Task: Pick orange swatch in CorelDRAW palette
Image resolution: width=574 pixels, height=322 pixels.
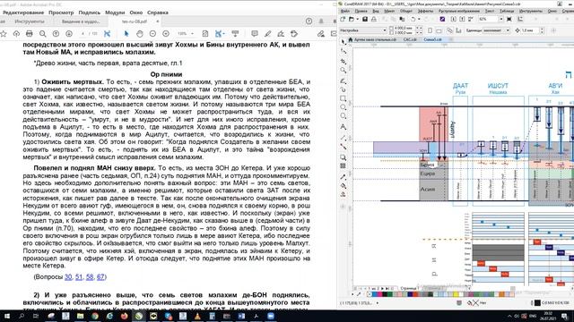Action: [x=502, y=294]
